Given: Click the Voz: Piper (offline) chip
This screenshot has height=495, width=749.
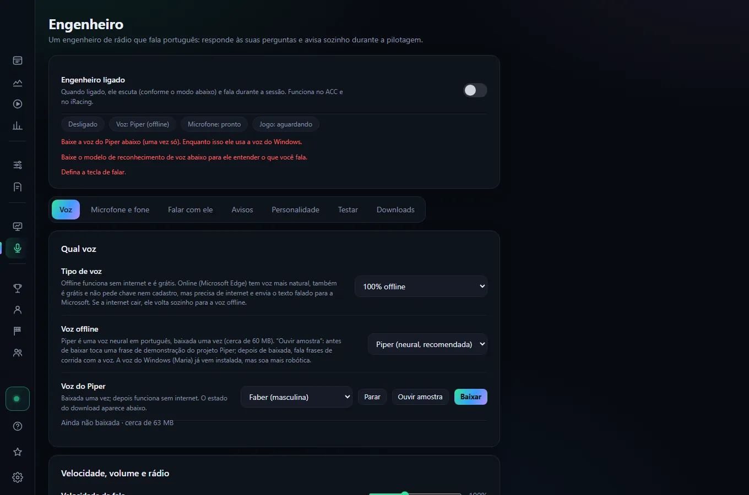Looking at the screenshot, I should pyautogui.click(x=143, y=124).
